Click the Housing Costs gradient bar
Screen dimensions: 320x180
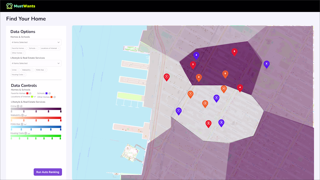36,136
